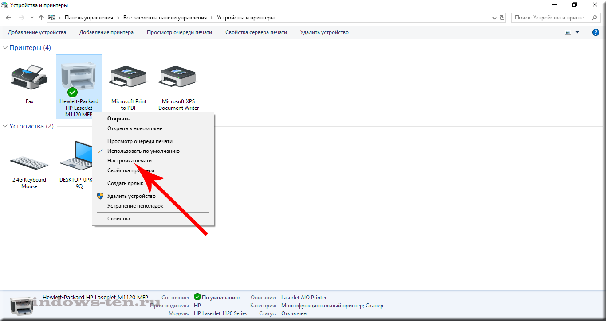Click the address bar location icon
606x321 pixels.
pos(52,18)
